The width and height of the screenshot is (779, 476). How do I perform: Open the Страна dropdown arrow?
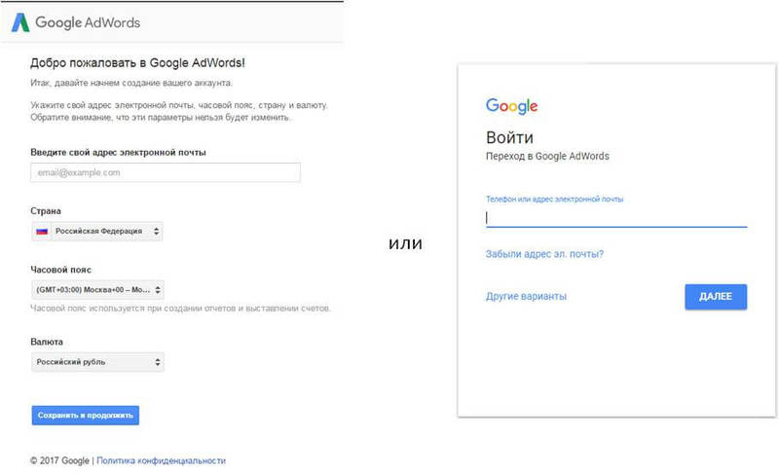point(158,232)
